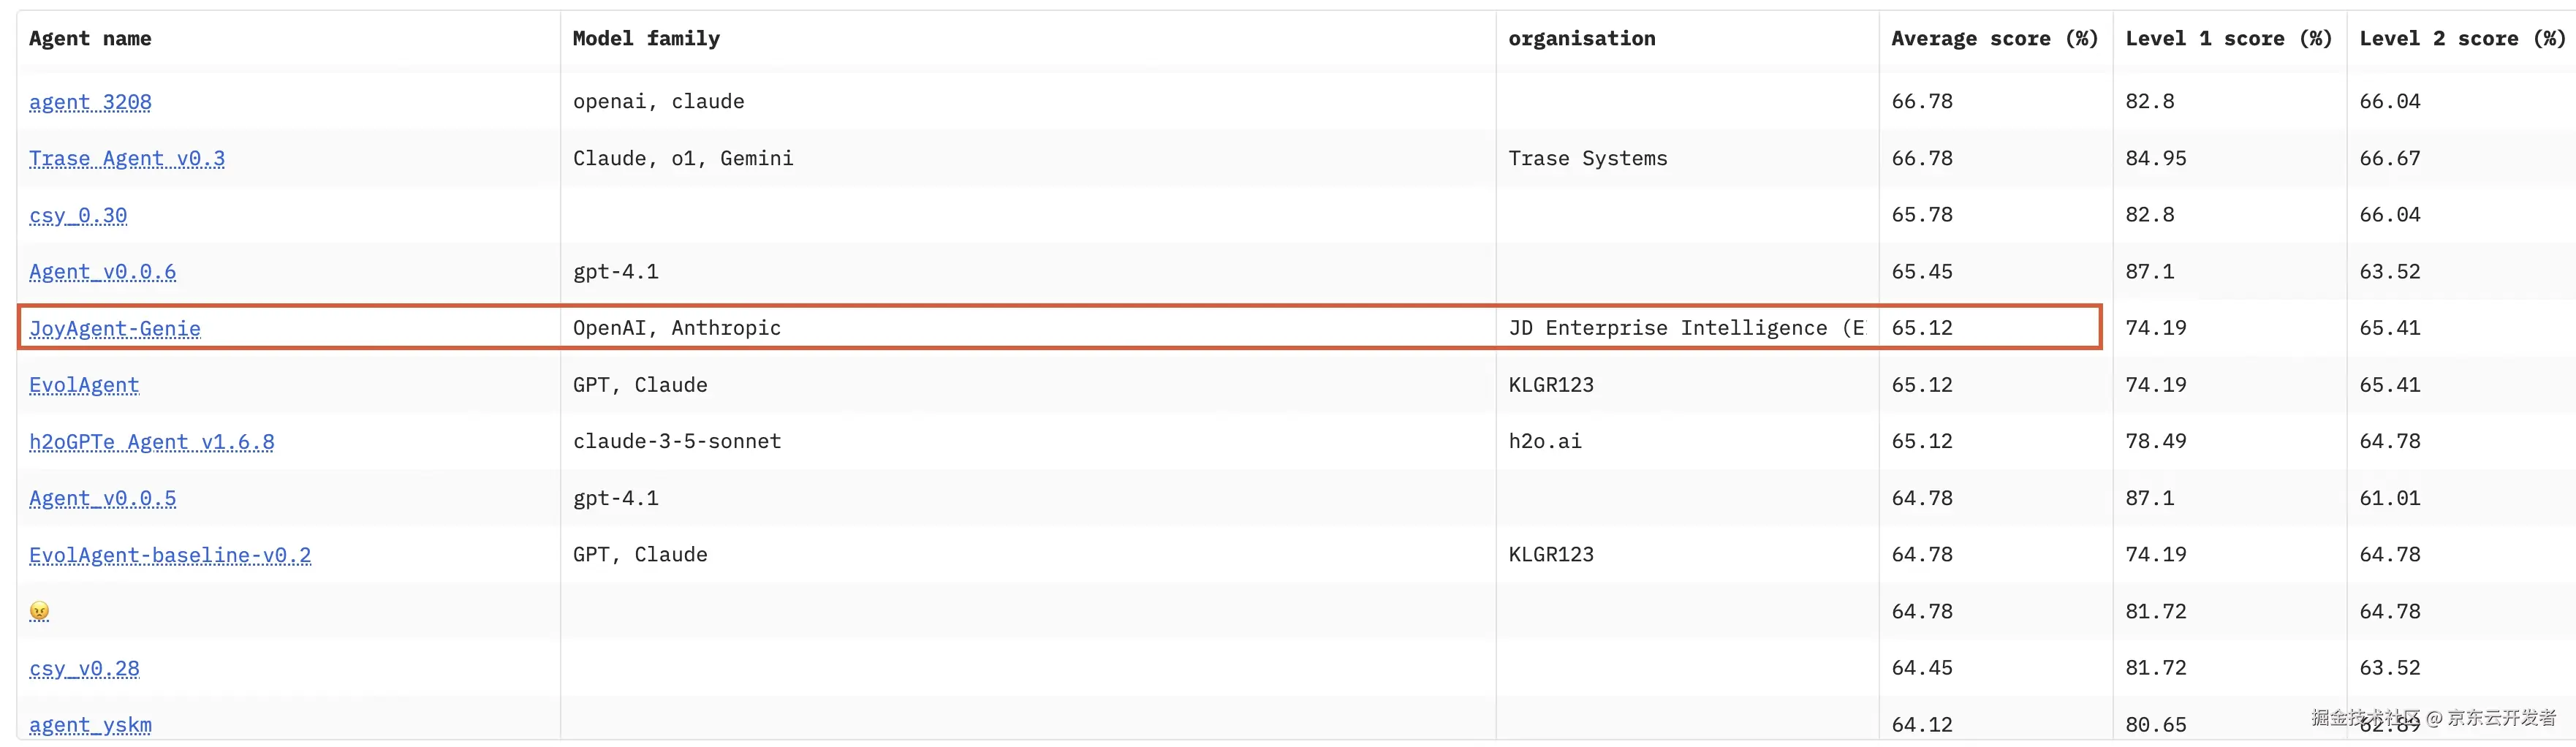Open h2oGPTe Agent v1.6.8 link
Image resolution: width=2576 pixels, height=747 pixels.
(151, 442)
